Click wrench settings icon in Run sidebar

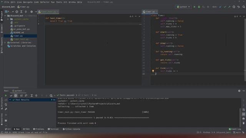pos(6,109)
